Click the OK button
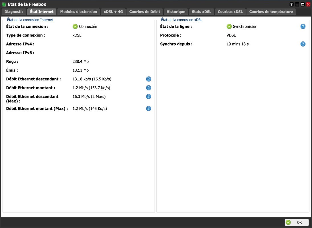The height and width of the screenshot is (228, 312). pos(297,222)
